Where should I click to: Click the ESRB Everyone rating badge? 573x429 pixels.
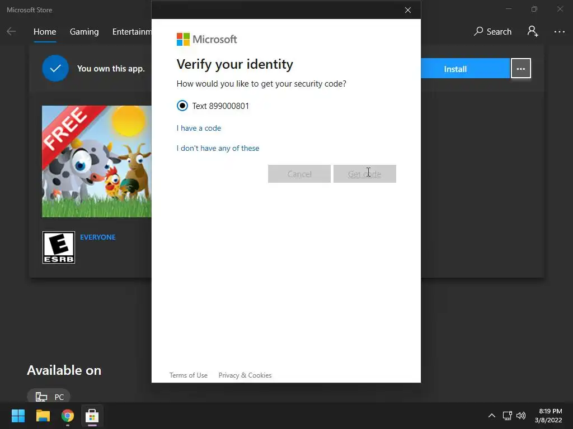pyautogui.click(x=58, y=247)
